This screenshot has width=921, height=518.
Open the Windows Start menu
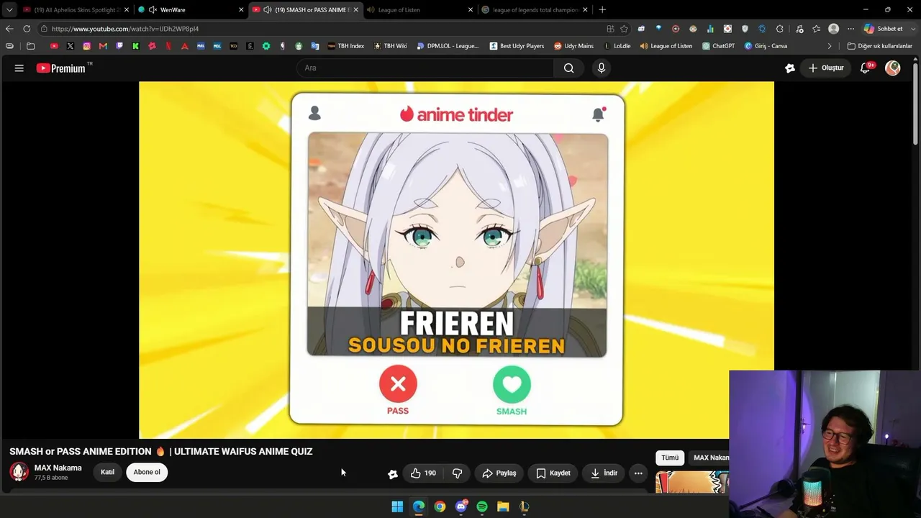point(397,506)
